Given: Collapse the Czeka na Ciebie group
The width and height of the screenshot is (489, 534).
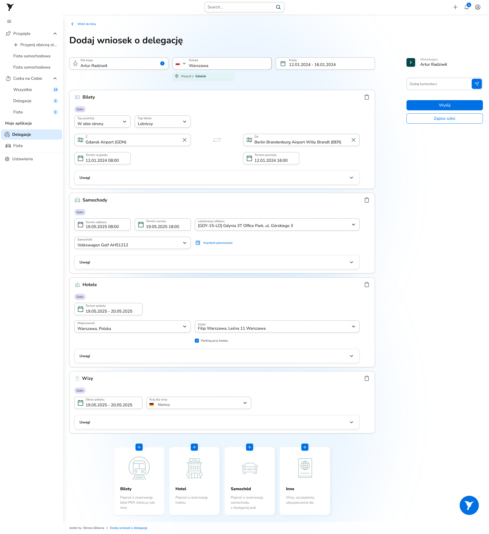Looking at the screenshot, I should click(x=55, y=78).
